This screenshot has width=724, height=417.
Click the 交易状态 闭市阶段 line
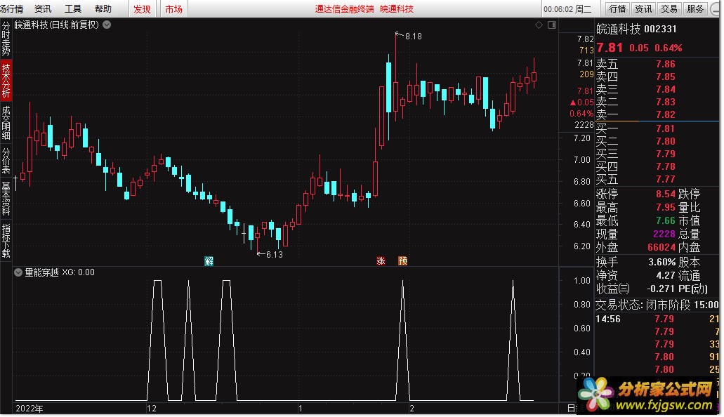point(657,305)
